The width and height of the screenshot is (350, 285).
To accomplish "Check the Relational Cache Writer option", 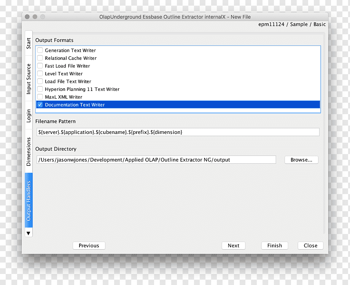I will (x=40, y=58).
